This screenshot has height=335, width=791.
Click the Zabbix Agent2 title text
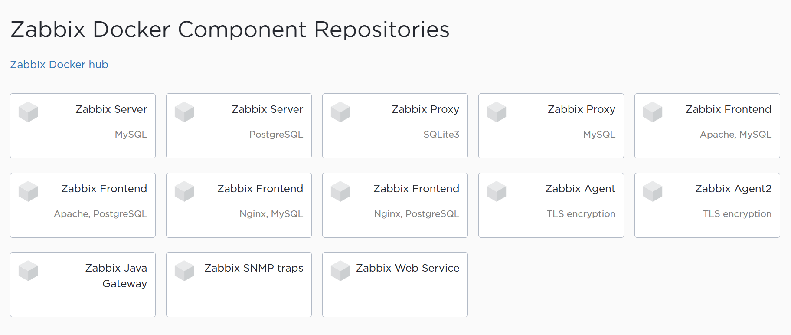733,189
